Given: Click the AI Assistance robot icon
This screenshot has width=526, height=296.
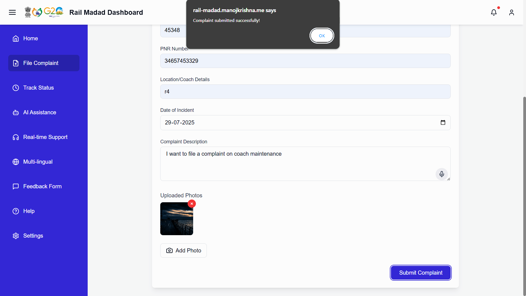Looking at the screenshot, I should tap(16, 112).
